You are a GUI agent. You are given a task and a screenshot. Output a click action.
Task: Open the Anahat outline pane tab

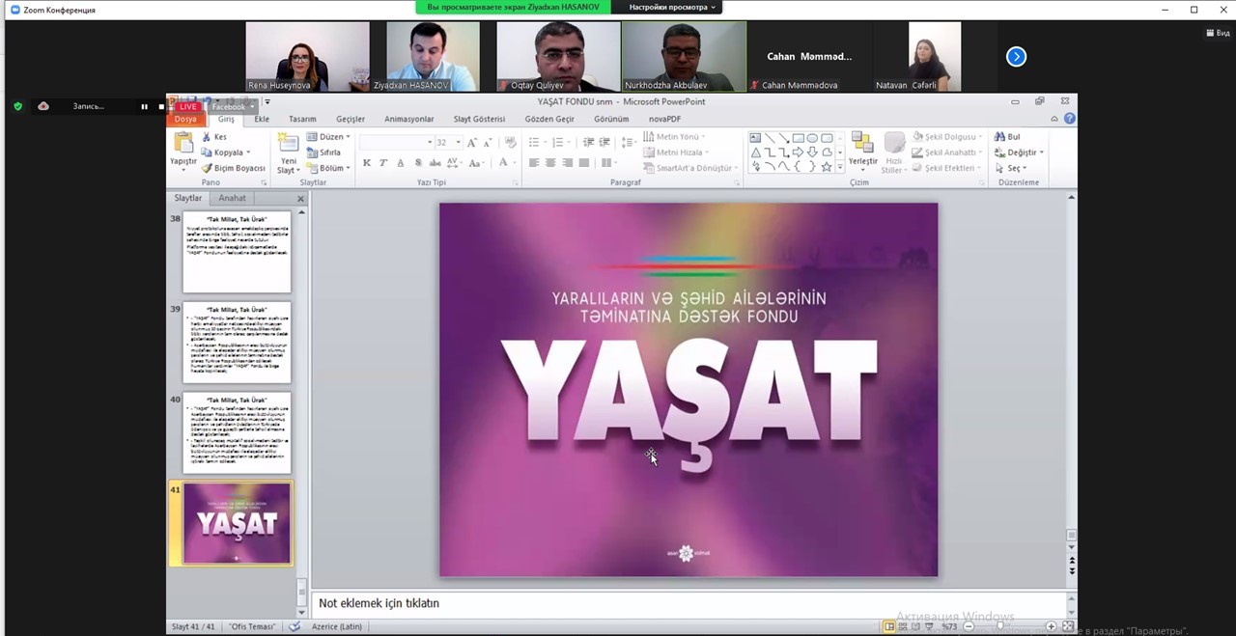[x=232, y=198]
